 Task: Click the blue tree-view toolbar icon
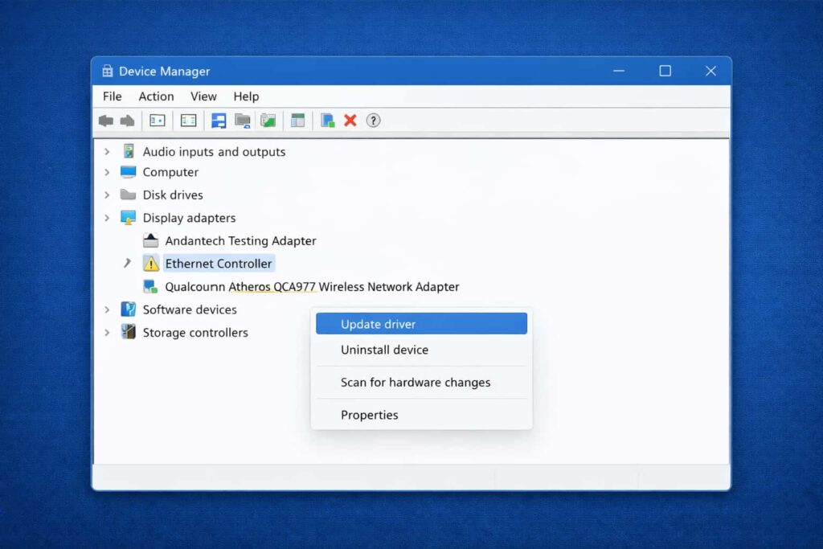tap(219, 121)
